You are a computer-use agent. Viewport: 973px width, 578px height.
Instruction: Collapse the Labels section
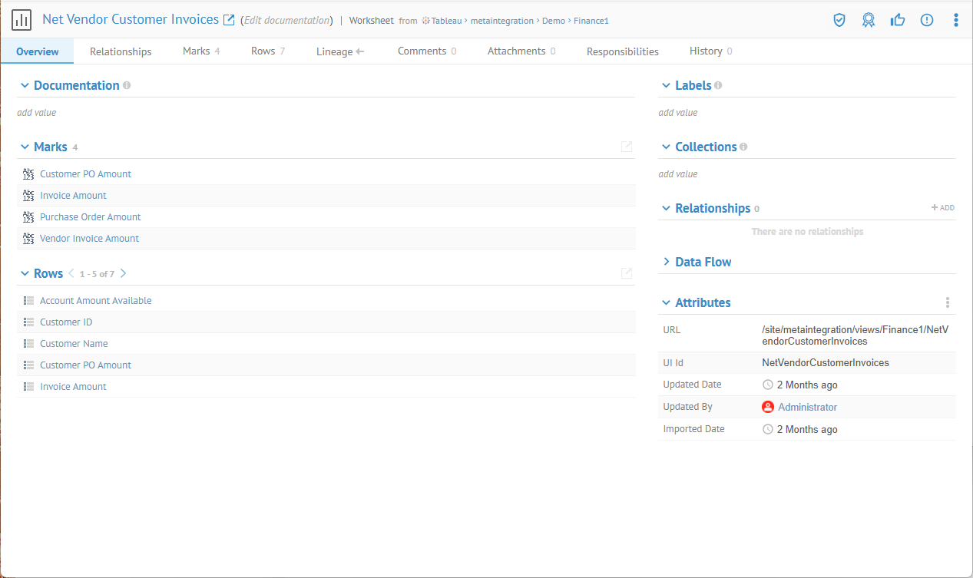[666, 85]
